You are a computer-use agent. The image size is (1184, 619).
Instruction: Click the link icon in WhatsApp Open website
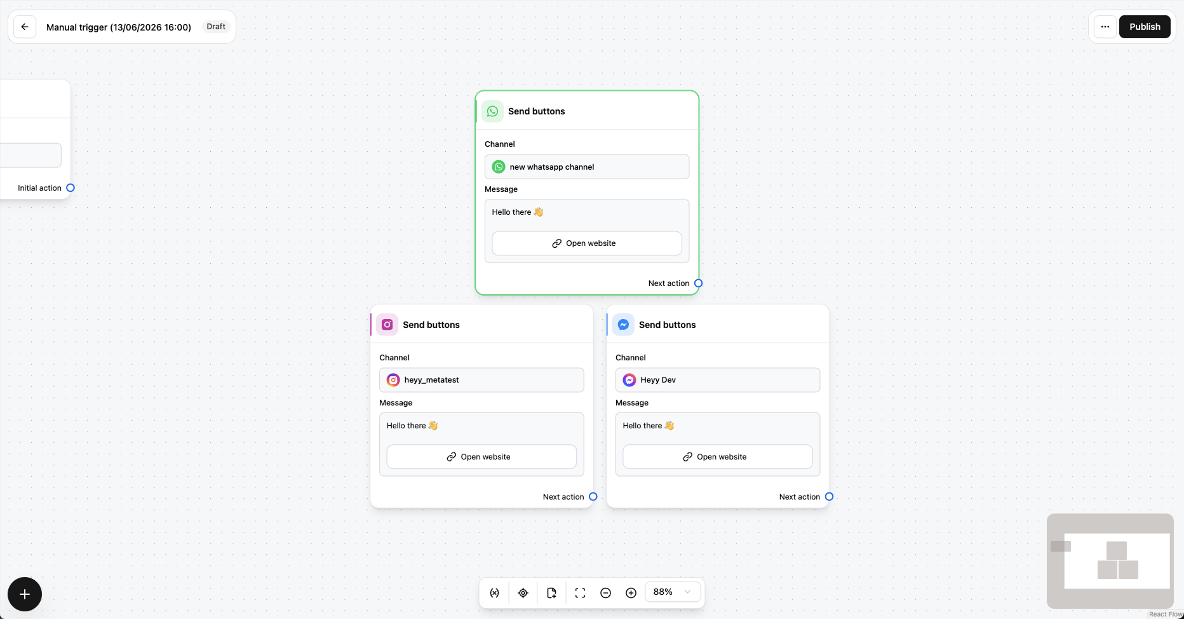(557, 243)
